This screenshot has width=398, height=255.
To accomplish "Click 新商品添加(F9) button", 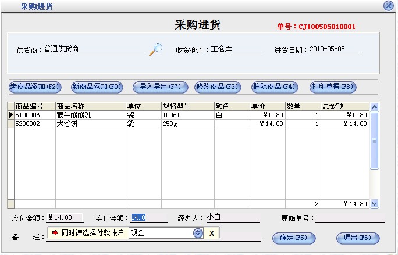I will tap(97, 87).
